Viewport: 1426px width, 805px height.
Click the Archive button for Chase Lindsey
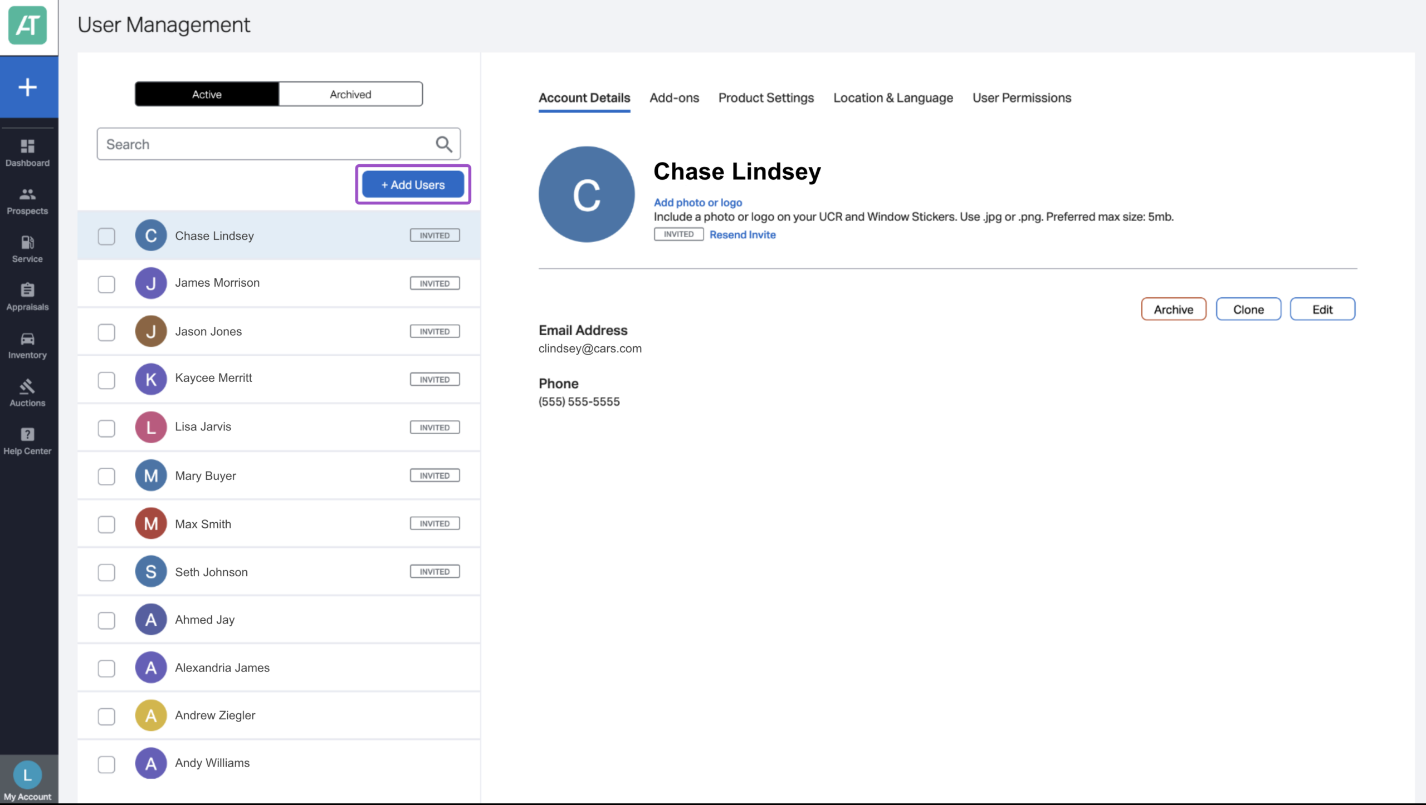coord(1173,310)
